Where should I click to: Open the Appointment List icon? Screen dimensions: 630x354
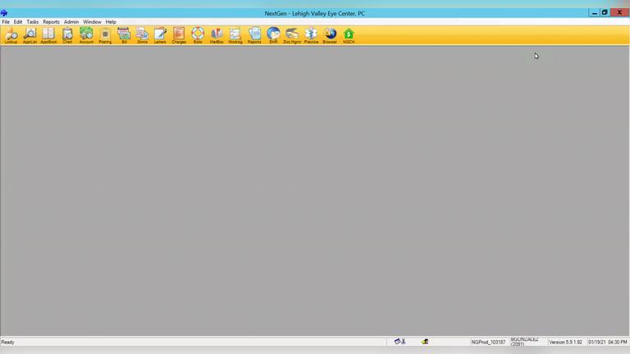click(30, 34)
